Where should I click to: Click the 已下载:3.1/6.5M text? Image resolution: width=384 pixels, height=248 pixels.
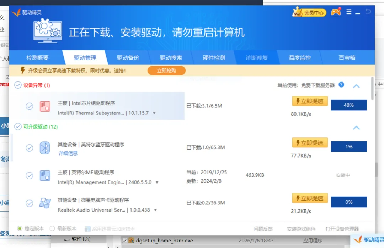pos(204,106)
